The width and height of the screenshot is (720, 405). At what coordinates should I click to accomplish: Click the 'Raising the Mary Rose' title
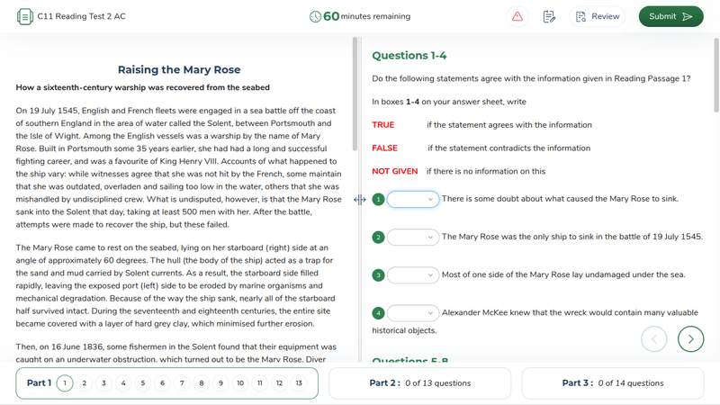[x=179, y=70]
